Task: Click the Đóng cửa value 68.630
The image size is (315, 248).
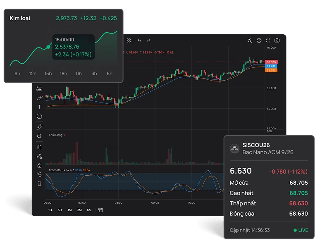Action: [298, 214]
